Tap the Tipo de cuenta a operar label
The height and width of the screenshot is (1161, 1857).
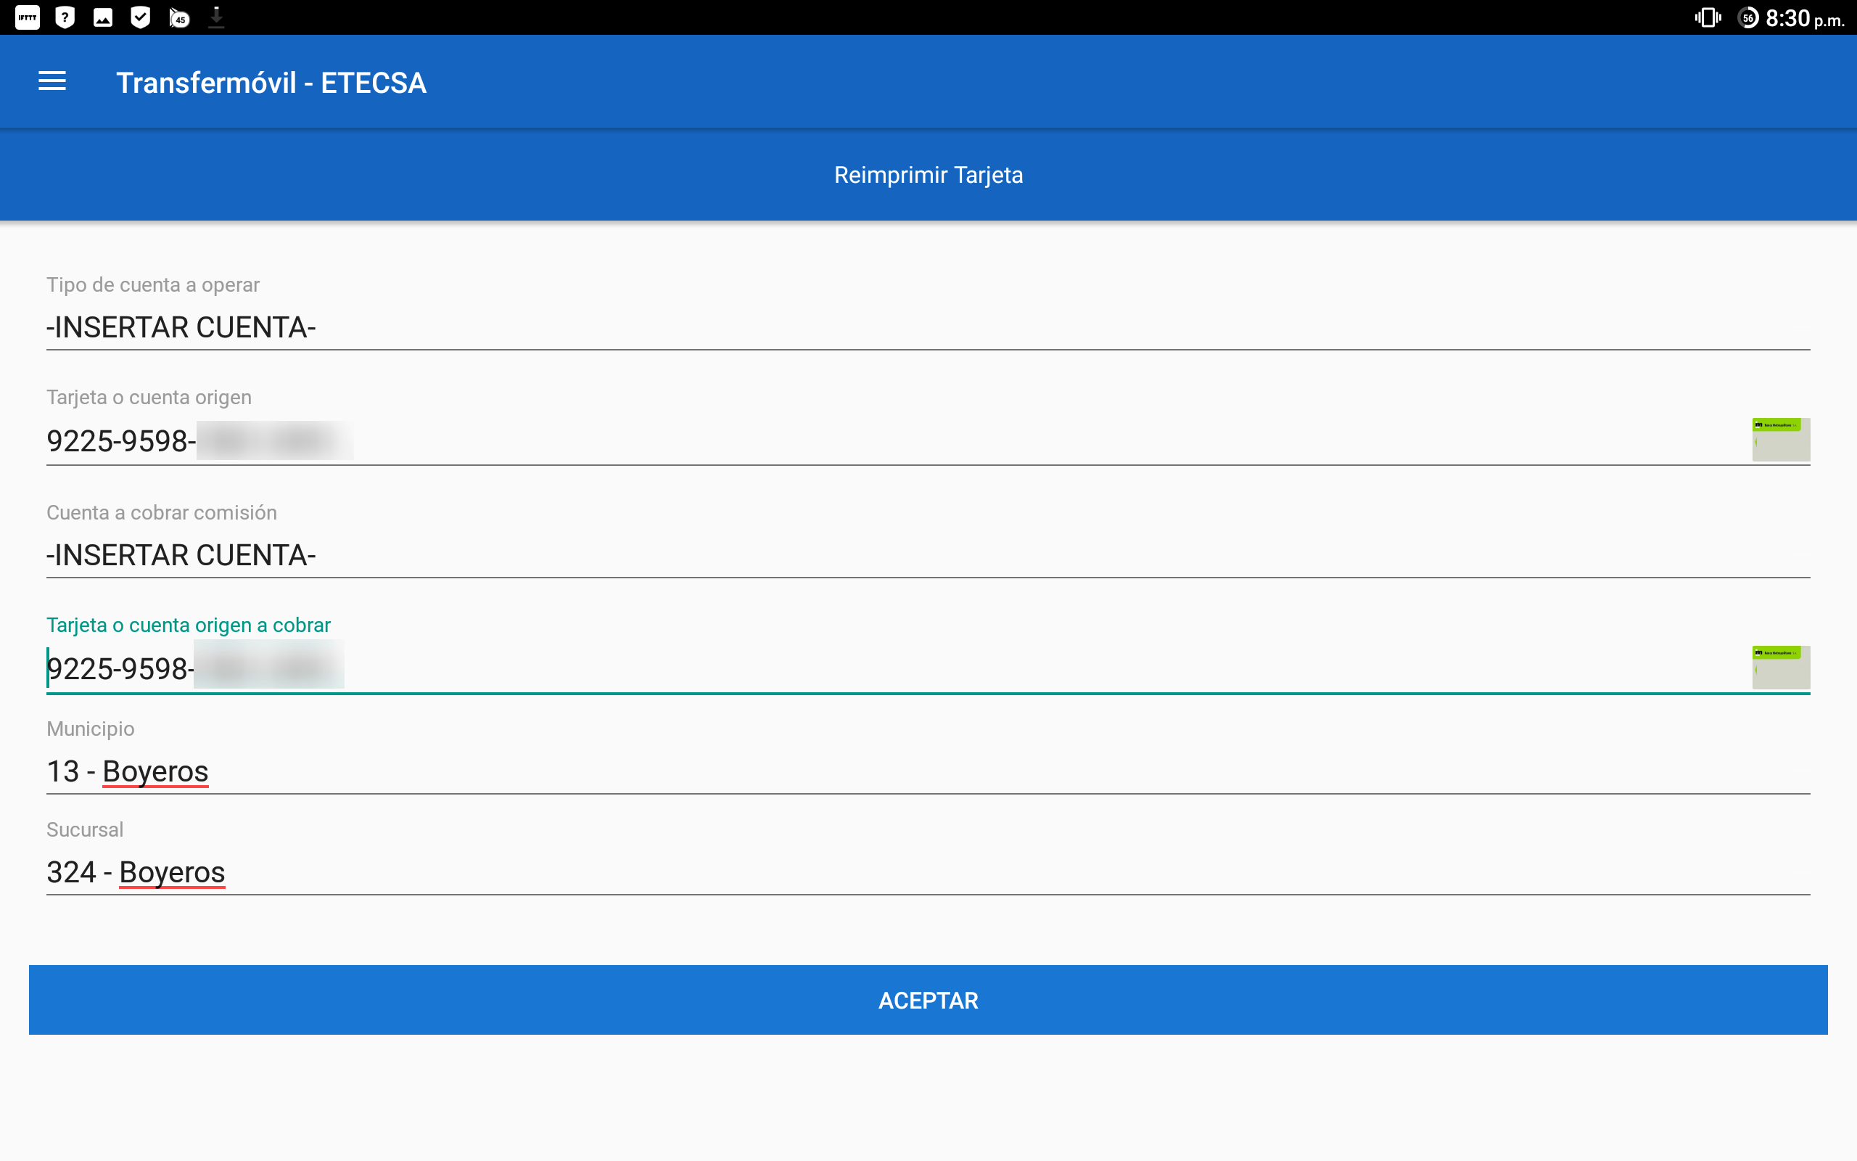pos(154,285)
